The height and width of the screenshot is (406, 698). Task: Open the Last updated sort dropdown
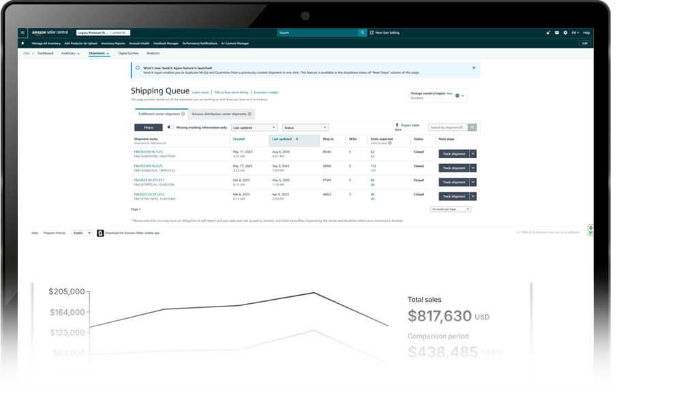point(254,127)
